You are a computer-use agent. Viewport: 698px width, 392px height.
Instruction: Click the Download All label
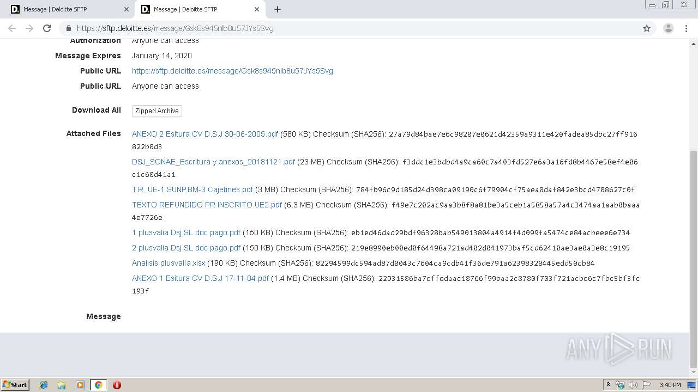97,110
